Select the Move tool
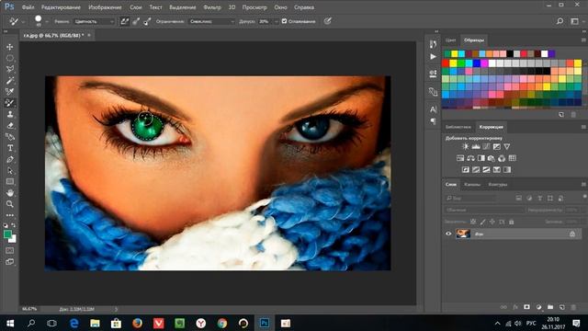The image size is (588, 331). point(10,47)
